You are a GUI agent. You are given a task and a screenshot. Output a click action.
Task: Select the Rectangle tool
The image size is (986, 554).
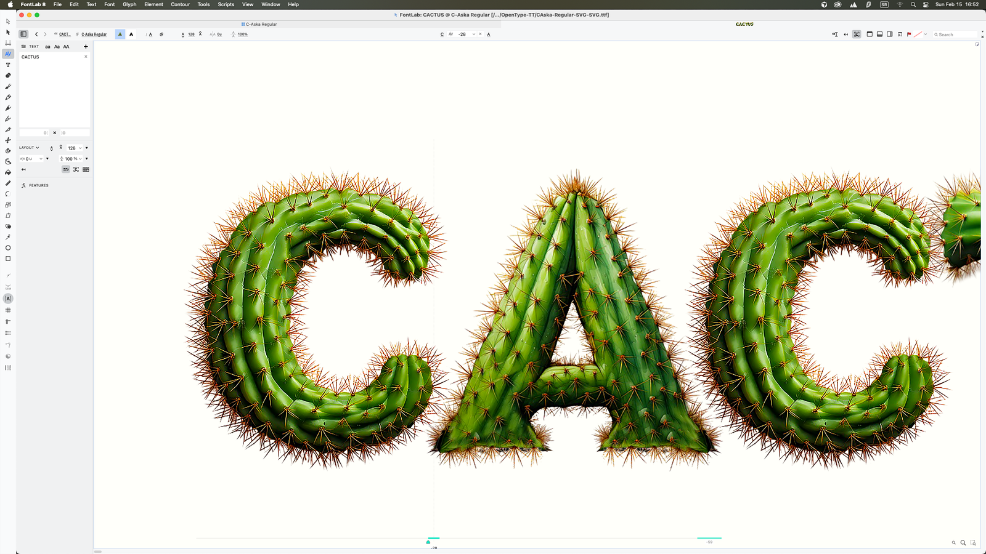[x=8, y=259]
